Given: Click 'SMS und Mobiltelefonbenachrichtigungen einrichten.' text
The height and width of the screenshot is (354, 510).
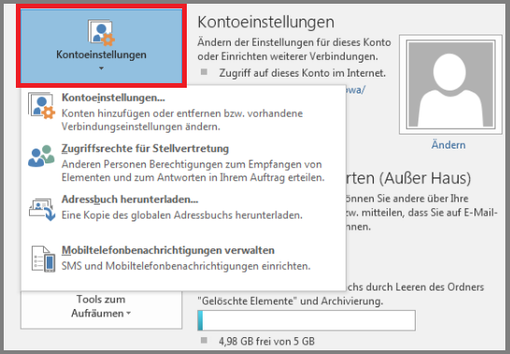Looking at the screenshot, I should pyautogui.click(x=186, y=266).
